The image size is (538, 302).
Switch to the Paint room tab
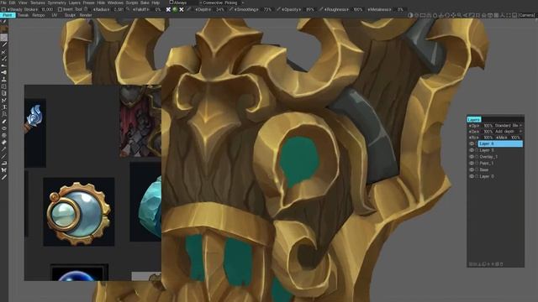tap(8, 15)
